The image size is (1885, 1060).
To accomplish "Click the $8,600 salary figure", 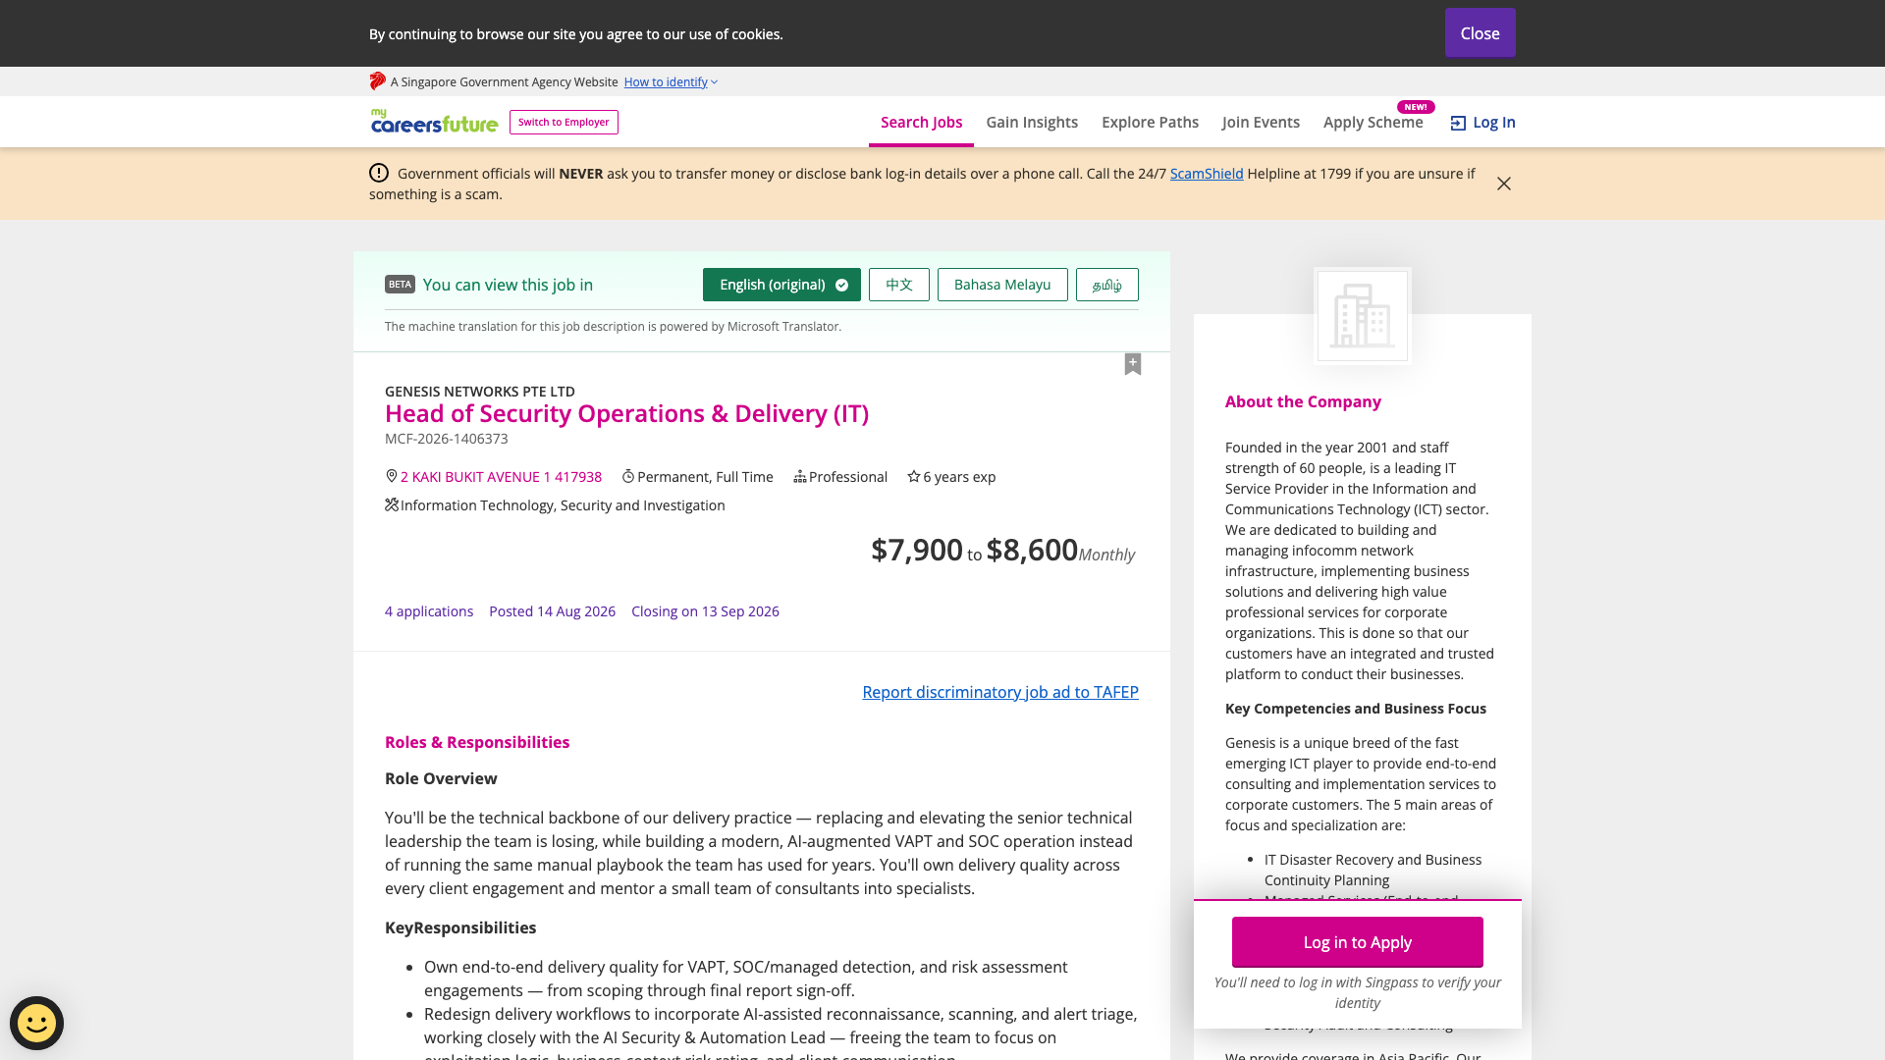I will point(1032,550).
